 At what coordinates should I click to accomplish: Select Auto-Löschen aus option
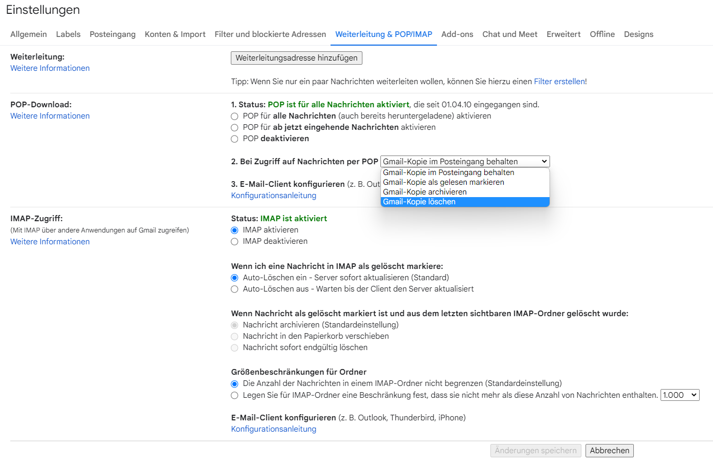(x=234, y=289)
